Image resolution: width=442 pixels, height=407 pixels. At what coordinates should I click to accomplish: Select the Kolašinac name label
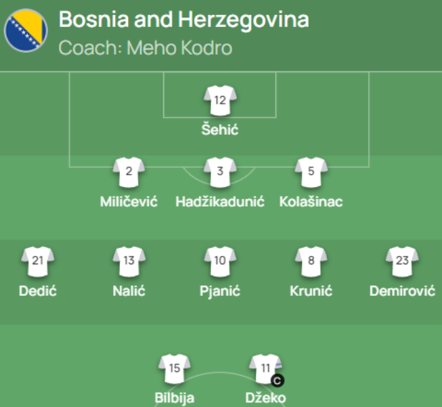point(311,202)
